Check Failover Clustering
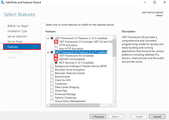169x120 pixels. (52, 98)
